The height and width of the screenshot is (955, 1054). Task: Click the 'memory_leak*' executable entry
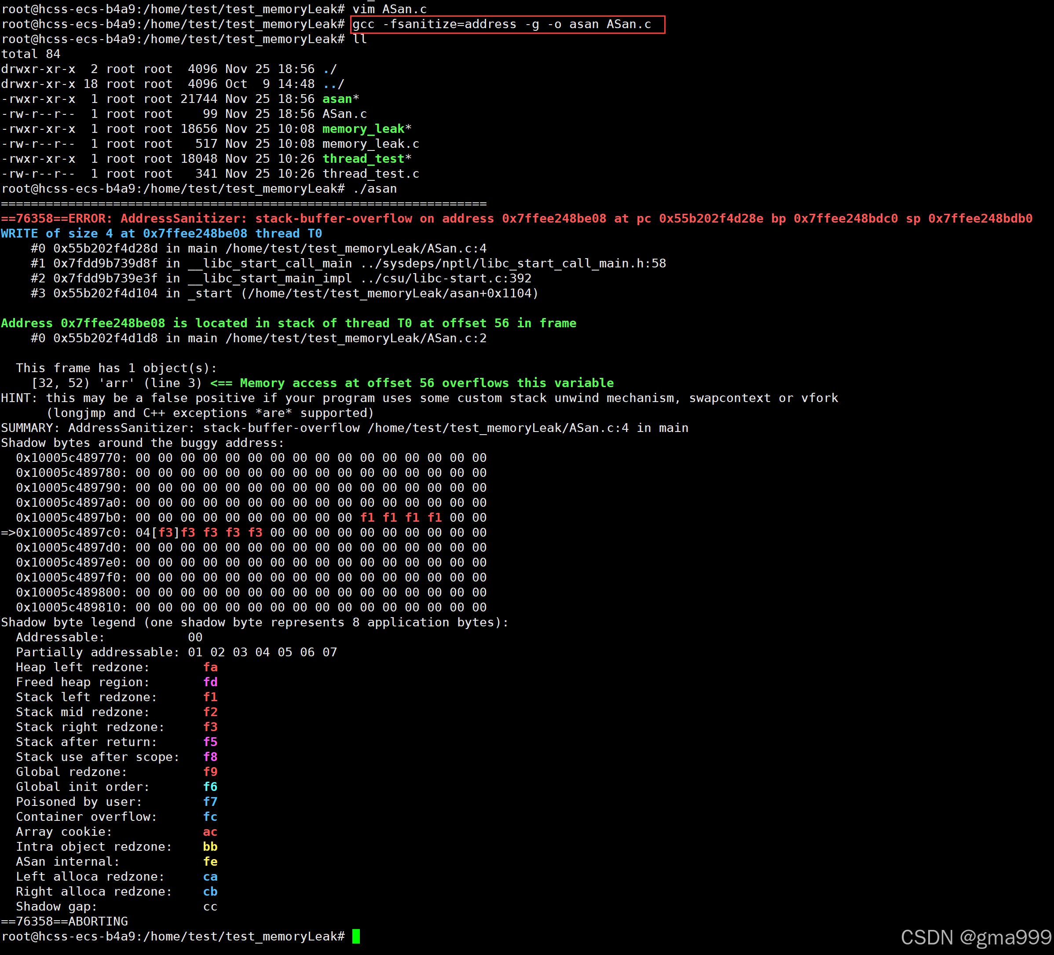coord(366,128)
